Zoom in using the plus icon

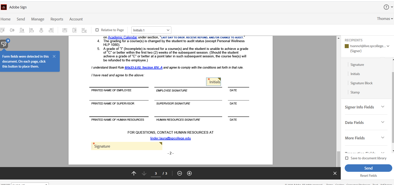[189, 173]
